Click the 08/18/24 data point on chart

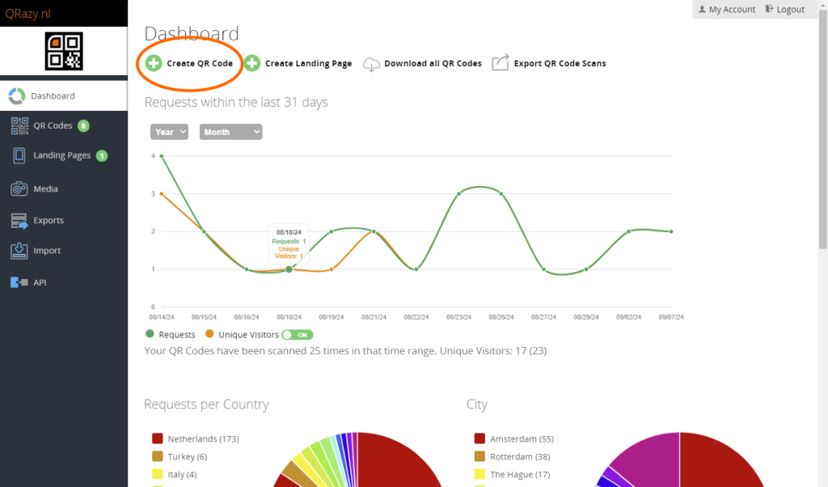click(289, 269)
